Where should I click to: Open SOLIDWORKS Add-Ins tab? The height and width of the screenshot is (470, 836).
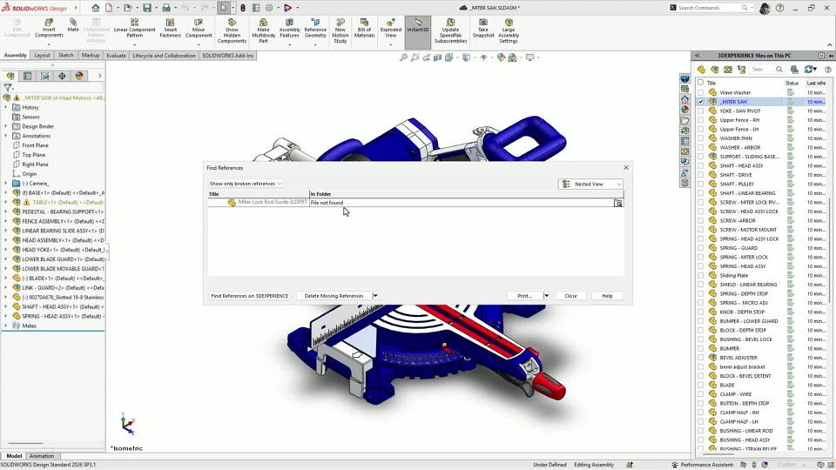coord(227,56)
